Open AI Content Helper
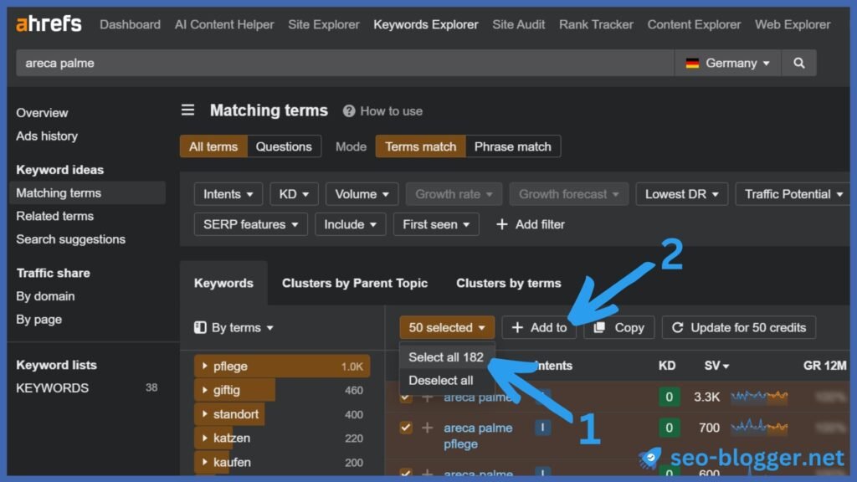Image resolution: width=857 pixels, height=482 pixels. [x=224, y=24]
